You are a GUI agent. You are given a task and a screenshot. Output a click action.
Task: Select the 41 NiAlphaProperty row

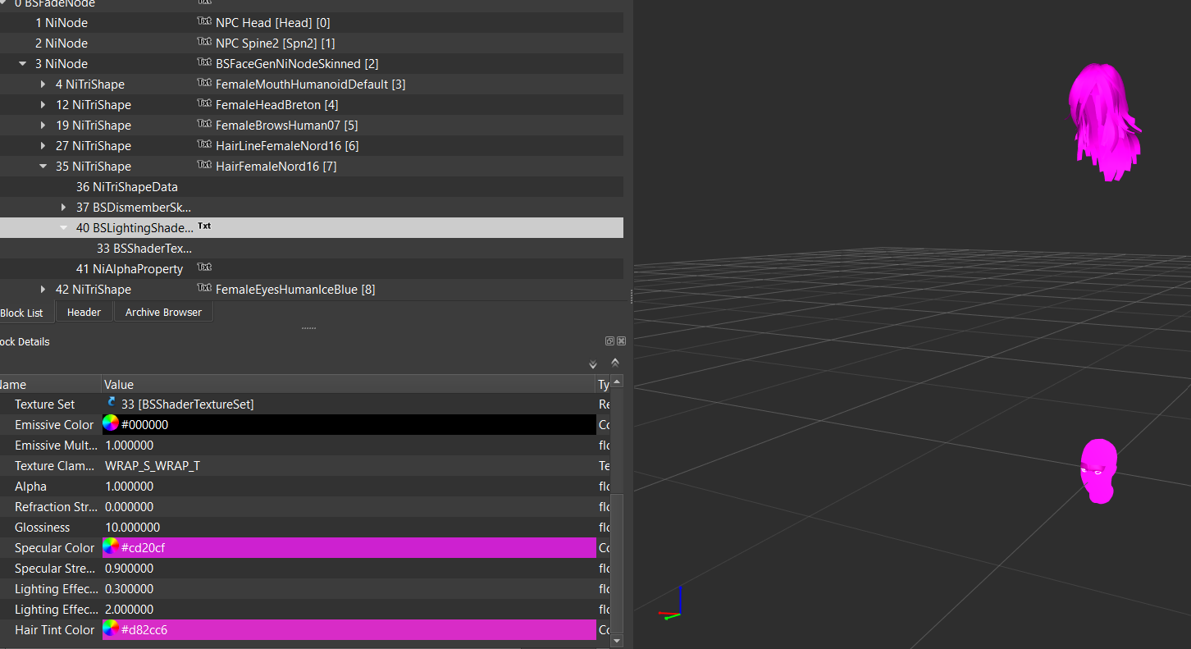312,268
